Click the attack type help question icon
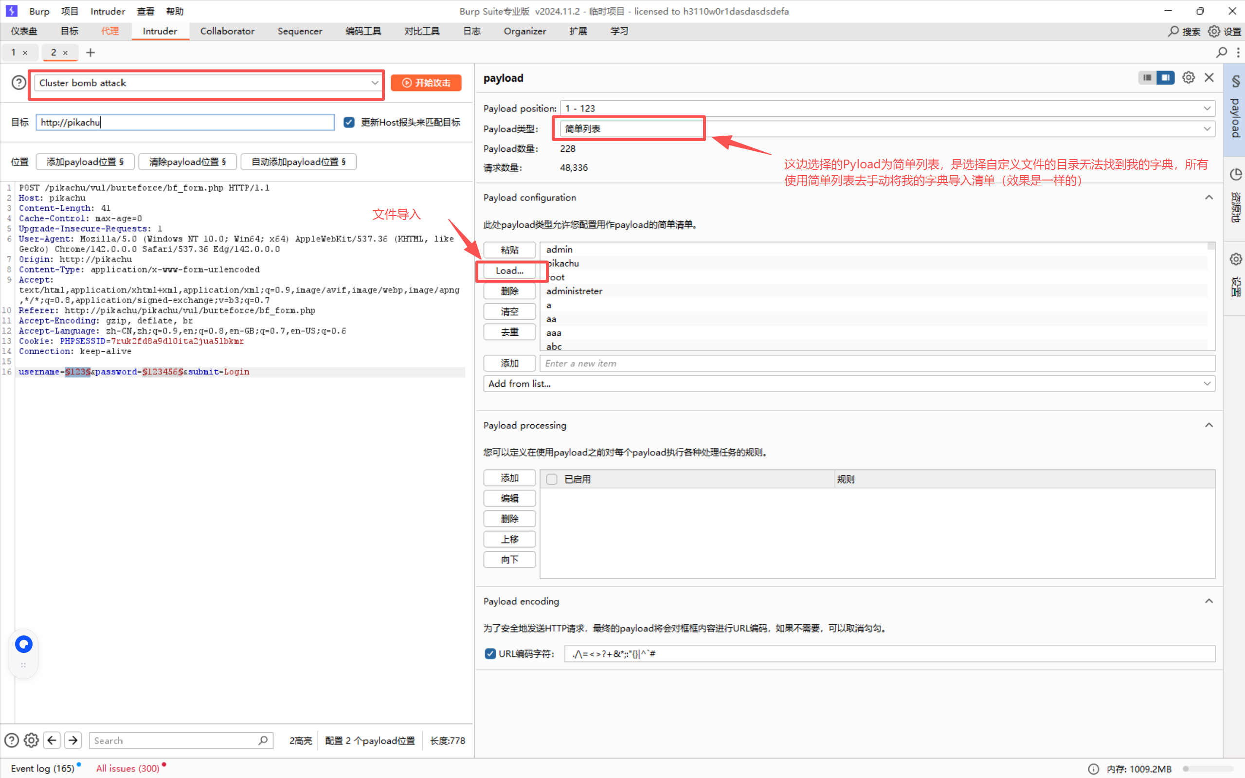The height and width of the screenshot is (778, 1245). [x=18, y=82]
